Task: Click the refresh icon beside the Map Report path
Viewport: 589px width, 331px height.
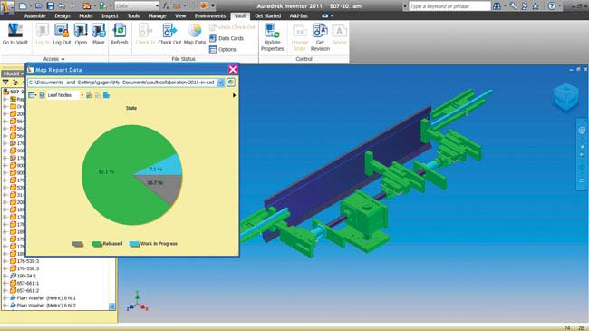Action: (x=231, y=83)
